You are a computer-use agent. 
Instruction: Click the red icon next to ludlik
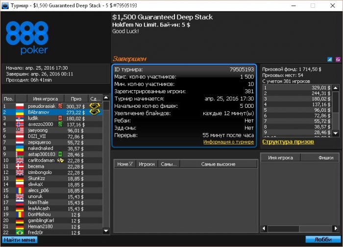[x=60, y=118]
